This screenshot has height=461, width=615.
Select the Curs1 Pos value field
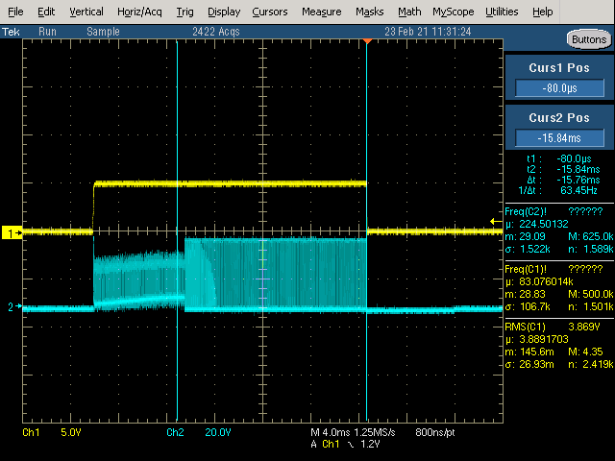tap(559, 87)
